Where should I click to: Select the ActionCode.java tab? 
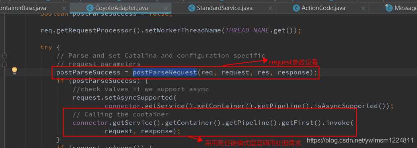[323, 8]
